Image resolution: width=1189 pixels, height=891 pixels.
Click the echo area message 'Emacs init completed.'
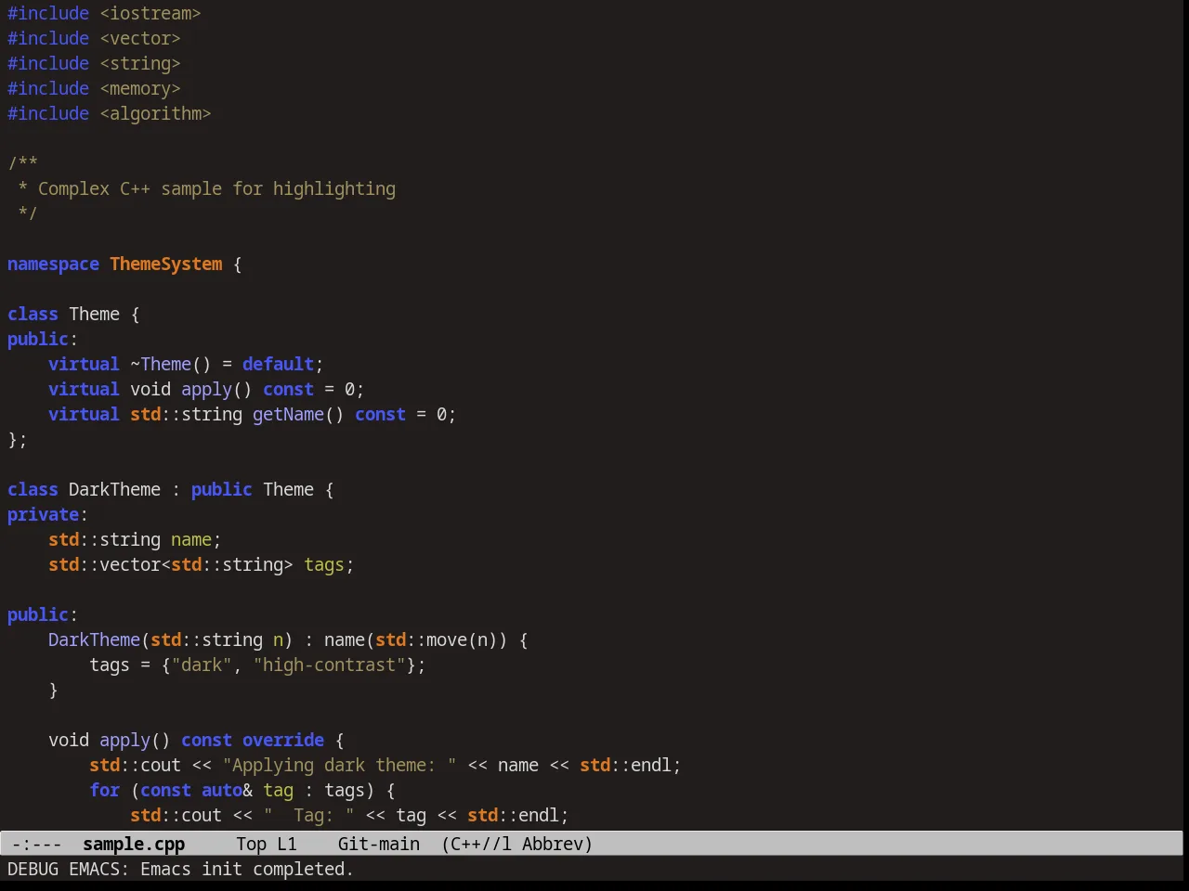247,869
